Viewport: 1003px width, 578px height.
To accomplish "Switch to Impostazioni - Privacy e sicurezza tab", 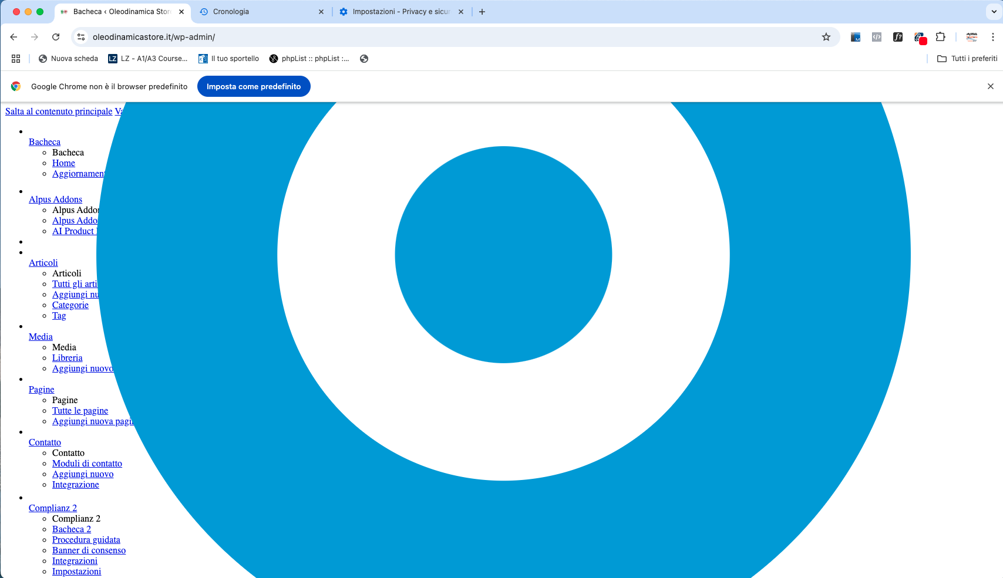I will (401, 12).
